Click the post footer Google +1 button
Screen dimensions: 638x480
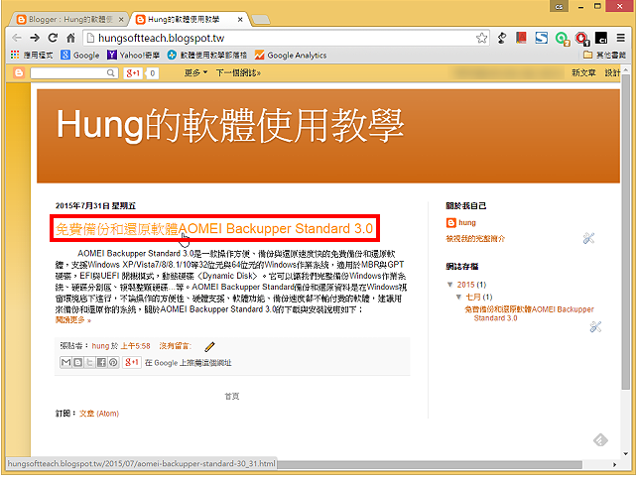(132, 362)
